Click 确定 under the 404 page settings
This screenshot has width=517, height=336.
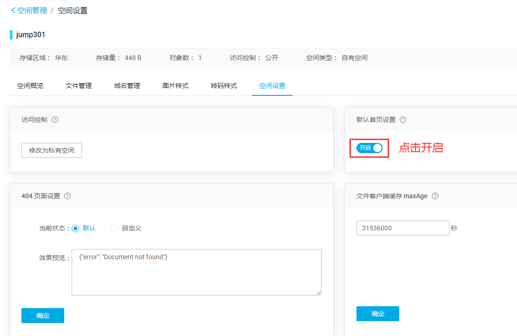coord(43,316)
